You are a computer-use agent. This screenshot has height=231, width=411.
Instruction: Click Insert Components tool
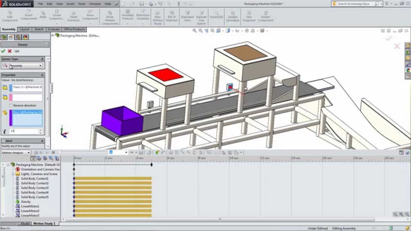29,15
